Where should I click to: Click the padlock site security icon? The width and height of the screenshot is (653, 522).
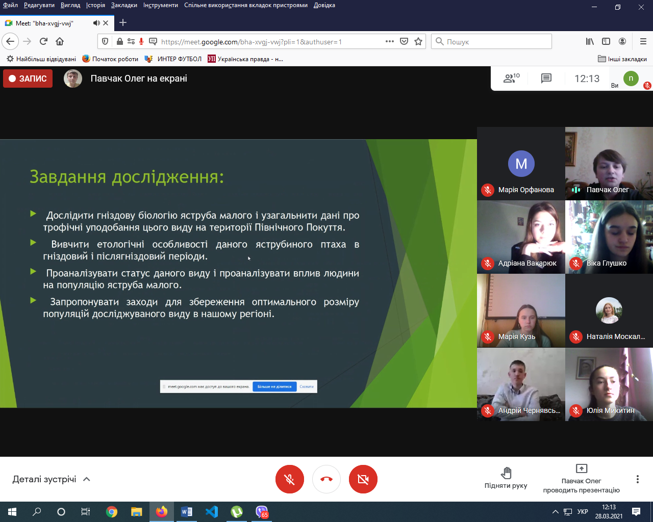pos(120,42)
